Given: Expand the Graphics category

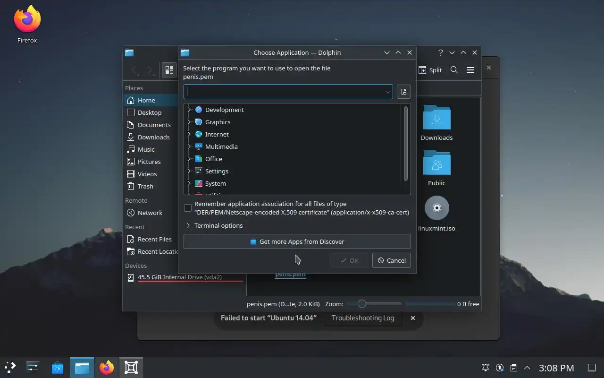Looking at the screenshot, I should pos(189,122).
